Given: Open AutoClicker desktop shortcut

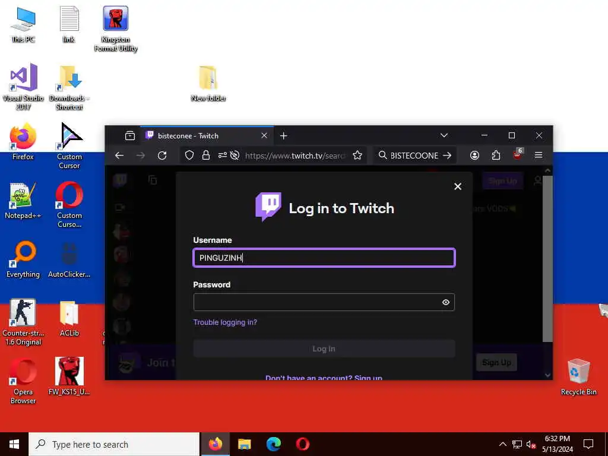Looking at the screenshot, I should pos(69,259).
